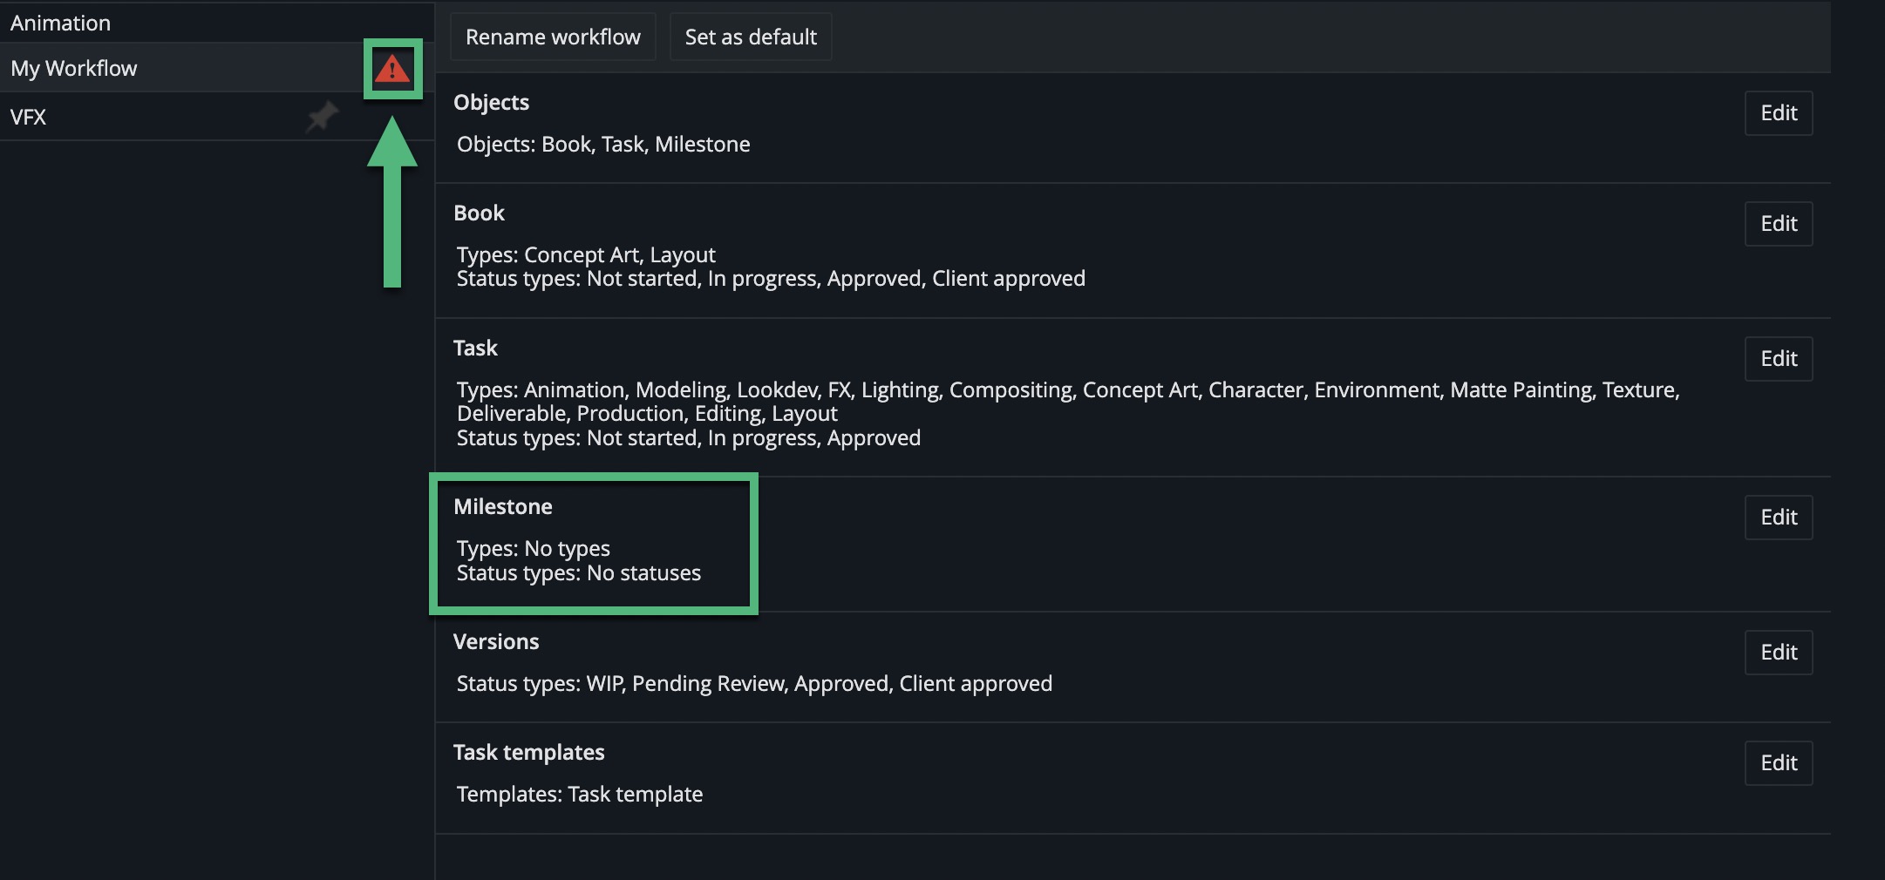Click Edit button for Task types
This screenshot has height=880, width=1885.
1778,359
